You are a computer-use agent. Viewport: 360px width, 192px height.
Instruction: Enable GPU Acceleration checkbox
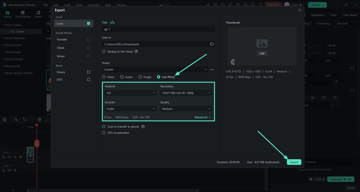pos(104,133)
